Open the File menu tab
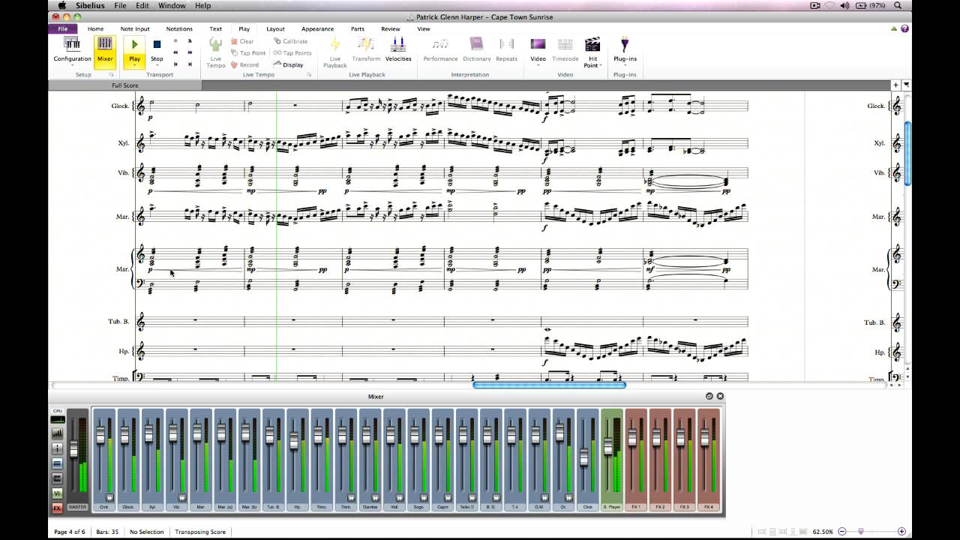 click(63, 28)
